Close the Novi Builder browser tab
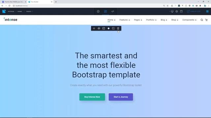This screenshot has width=211, height=118. [x=52, y=2]
